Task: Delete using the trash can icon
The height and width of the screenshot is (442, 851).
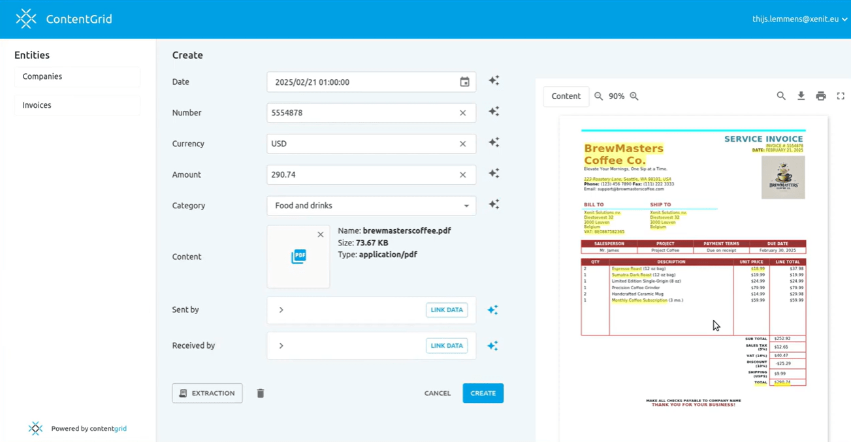Action: click(x=261, y=393)
